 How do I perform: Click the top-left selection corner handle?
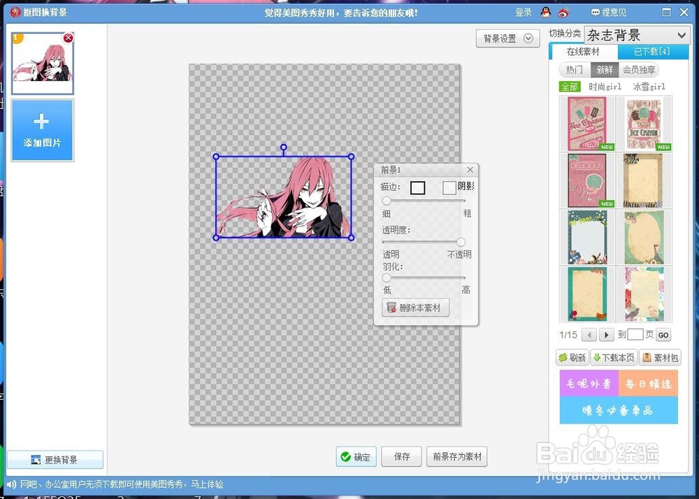tap(216, 157)
